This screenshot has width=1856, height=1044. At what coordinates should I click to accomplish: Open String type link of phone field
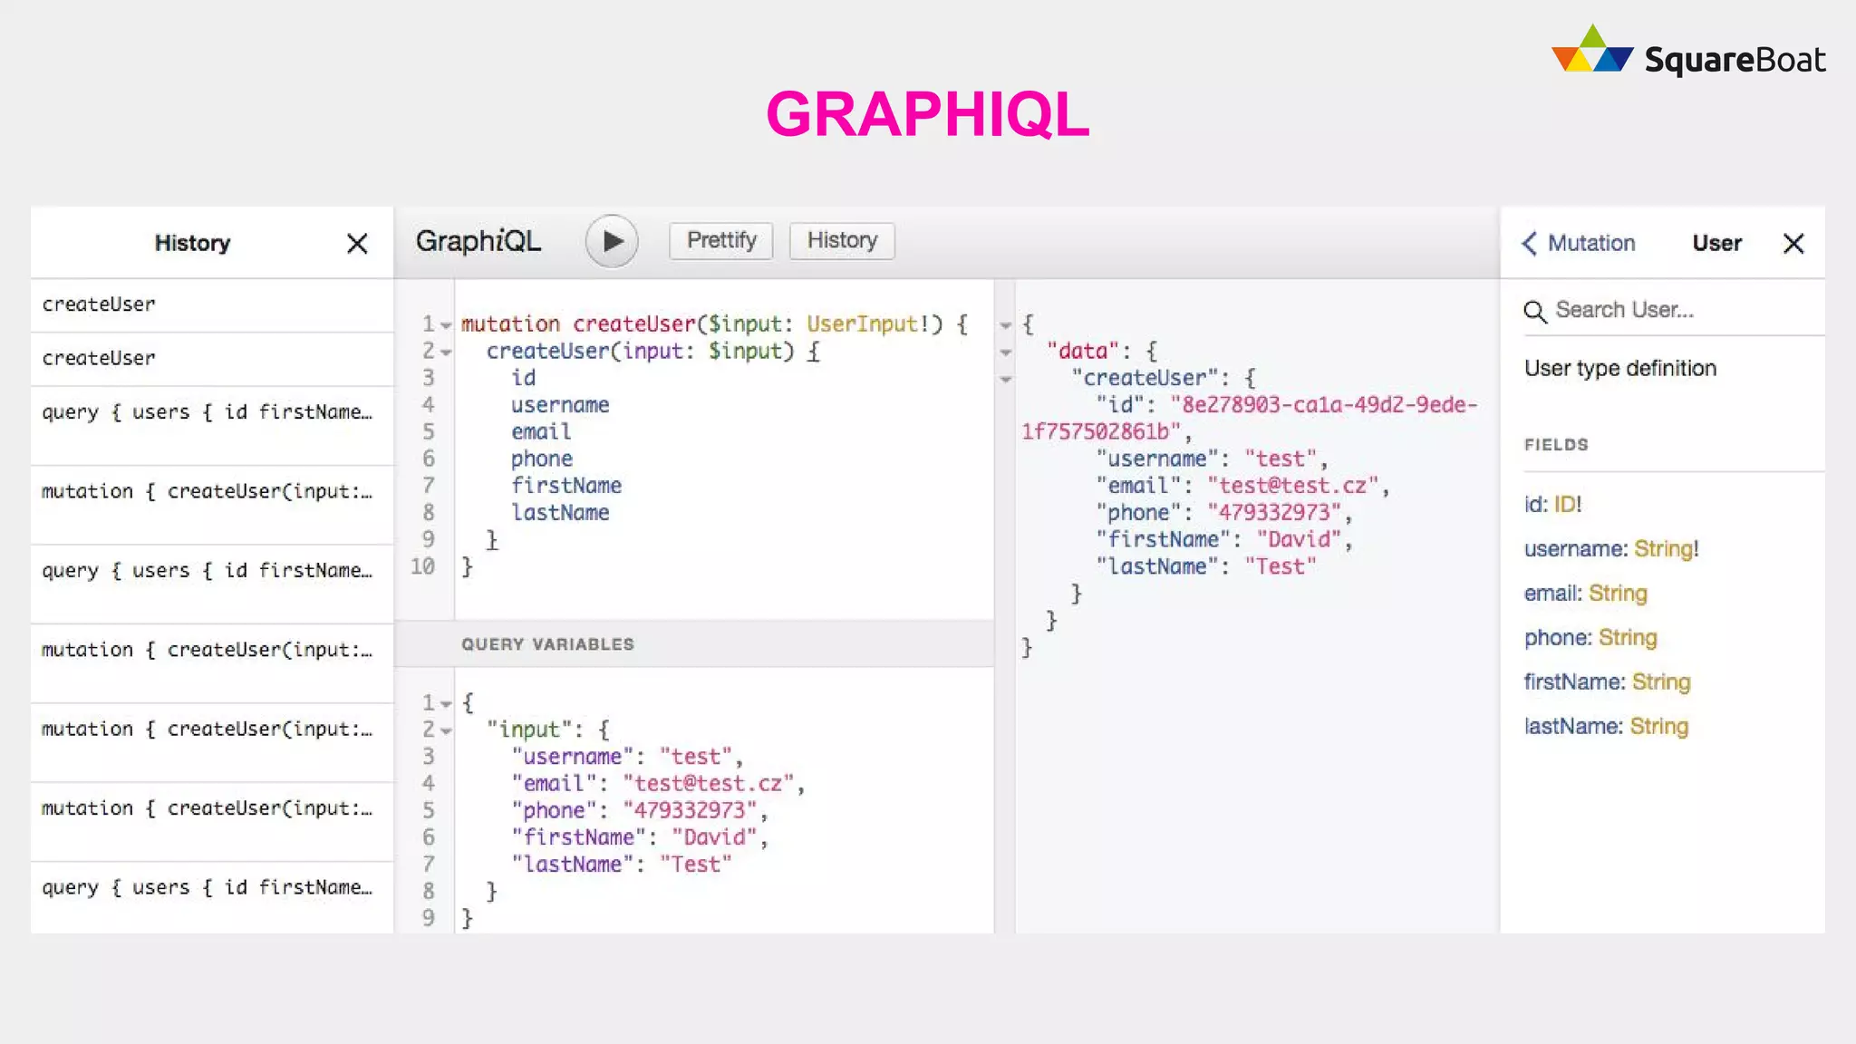pos(1628,638)
